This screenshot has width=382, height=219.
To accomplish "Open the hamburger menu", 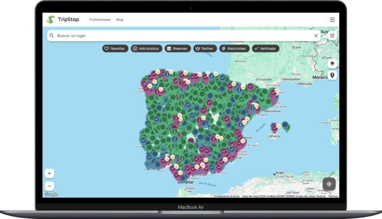I will [x=332, y=20].
